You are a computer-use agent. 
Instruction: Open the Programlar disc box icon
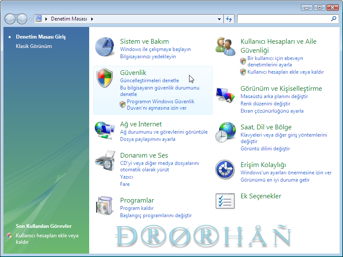point(105,206)
